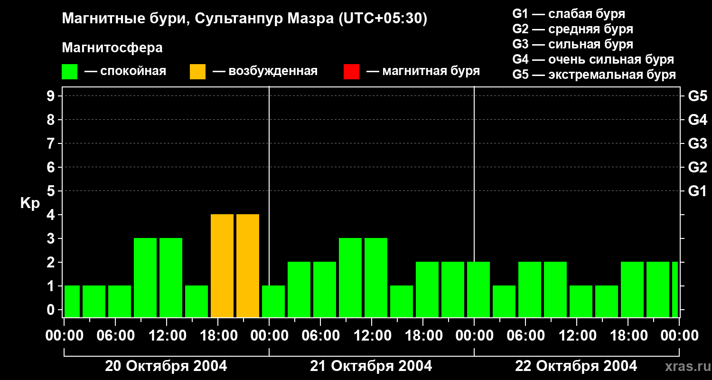Click the green Kp 2 bar beginning 17:30 on 22 Октября
Image resolution: width=712 pixels, height=380 pixels.
click(632, 290)
